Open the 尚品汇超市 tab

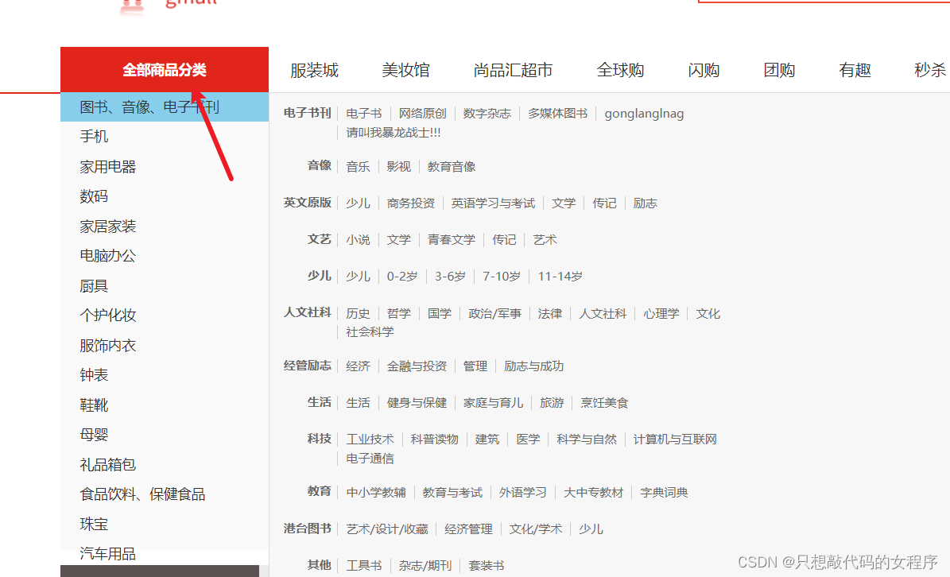513,70
